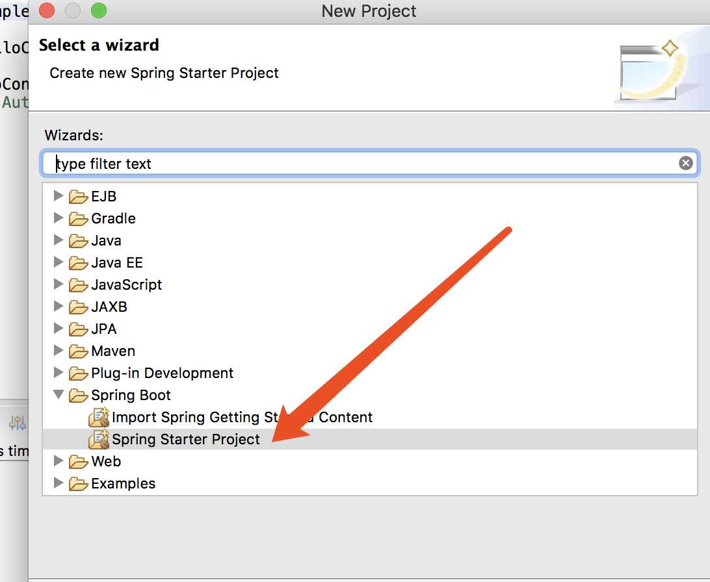The height and width of the screenshot is (582, 710).
Task: Expand the Plug-in Development category
Action: [x=59, y=372]
